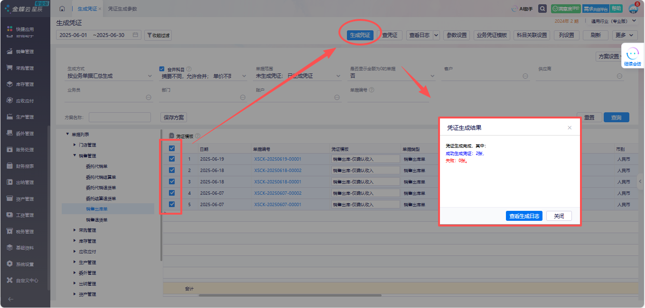The image size is (645, 308).
Task: Open the 更多 dropdown menu
Action: 625,35
